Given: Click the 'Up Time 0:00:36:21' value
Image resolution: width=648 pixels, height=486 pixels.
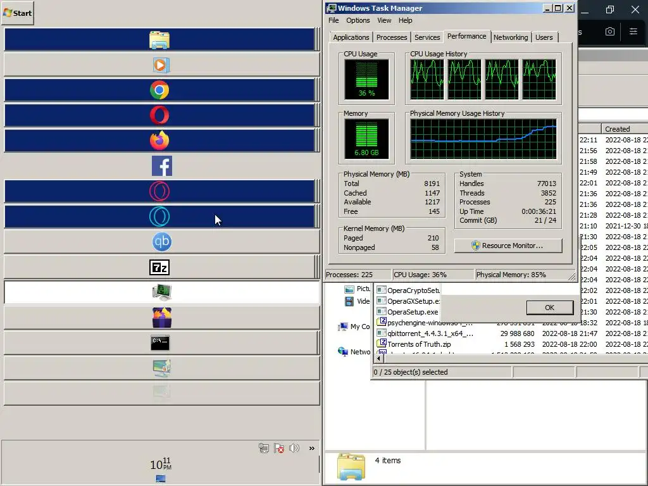Looking at the screenshot, I should [508, 211].
